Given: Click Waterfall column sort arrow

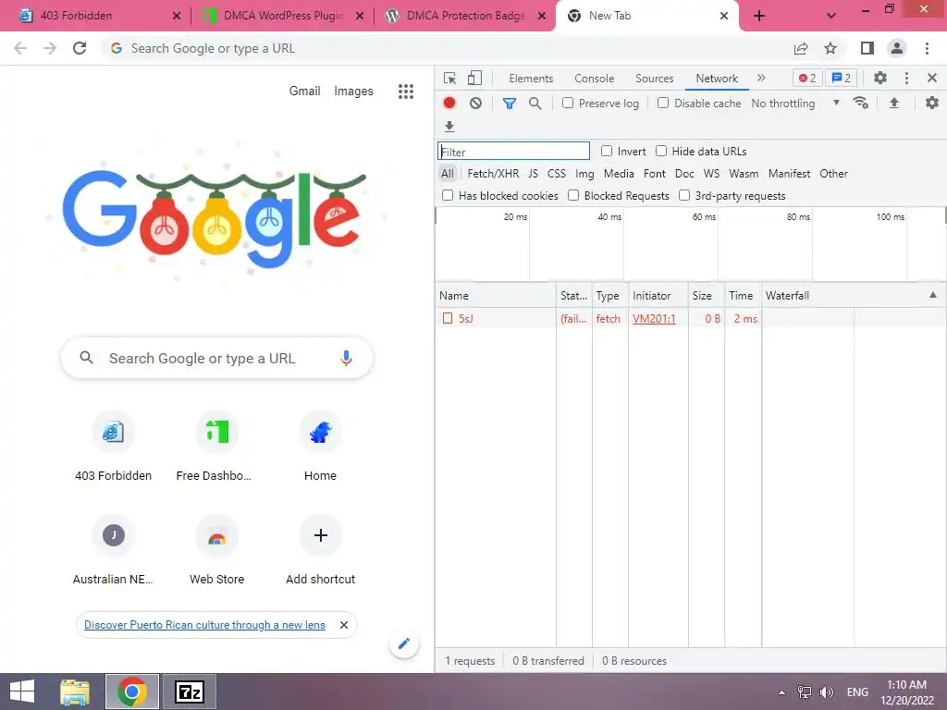Looking at the screenshot, I should pyautogui.click(x=933, y=295).
